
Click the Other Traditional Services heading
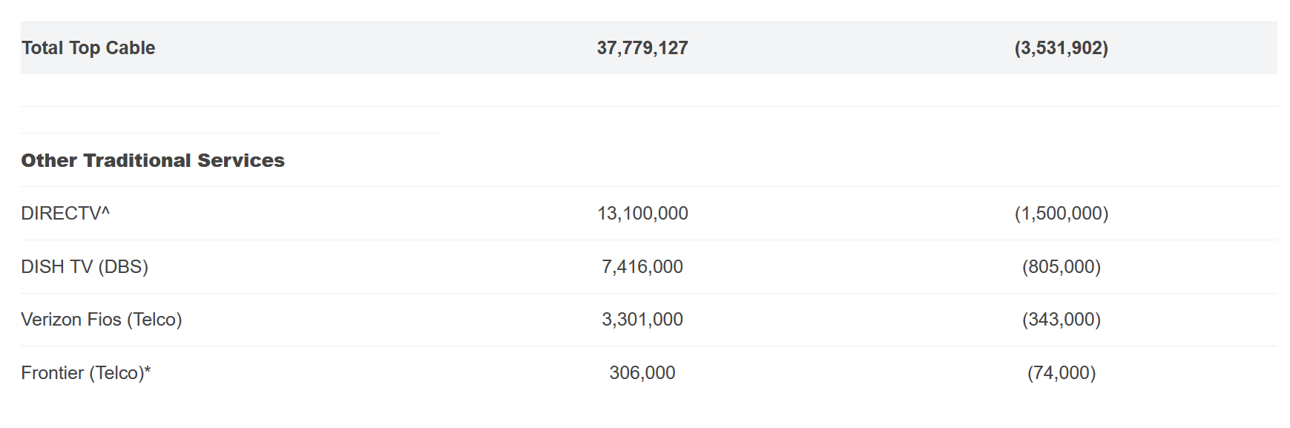tap(153, 160)
